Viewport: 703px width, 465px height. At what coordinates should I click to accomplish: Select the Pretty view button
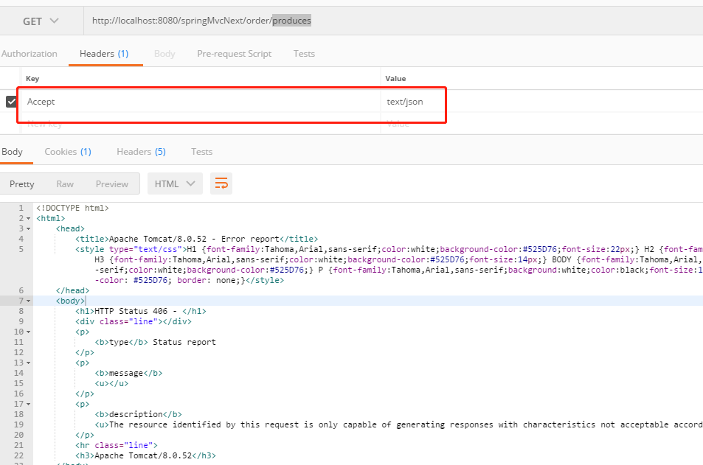coord(22,184)
